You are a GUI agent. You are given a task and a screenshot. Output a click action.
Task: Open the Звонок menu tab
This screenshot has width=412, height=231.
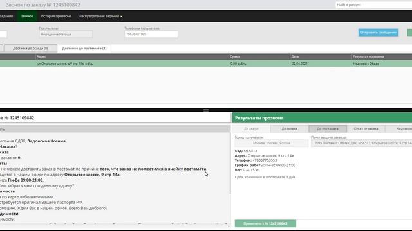coord(27,16)
